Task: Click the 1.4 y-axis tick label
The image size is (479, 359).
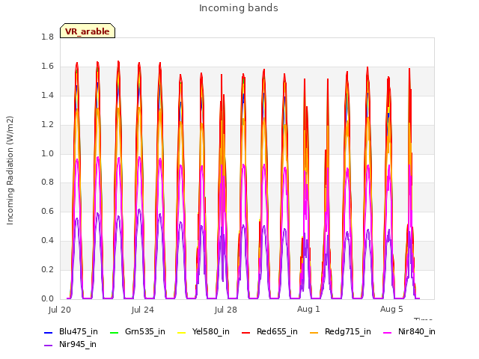Action: click(48, 96)
